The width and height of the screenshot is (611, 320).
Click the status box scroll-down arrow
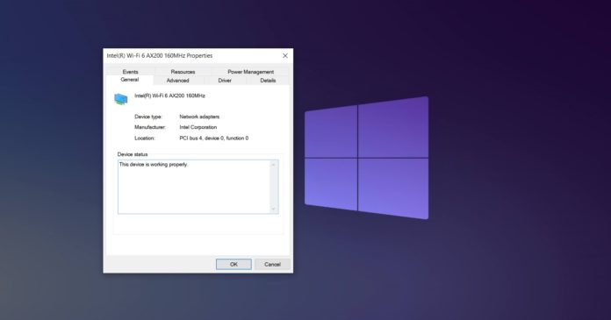point(274,209)
